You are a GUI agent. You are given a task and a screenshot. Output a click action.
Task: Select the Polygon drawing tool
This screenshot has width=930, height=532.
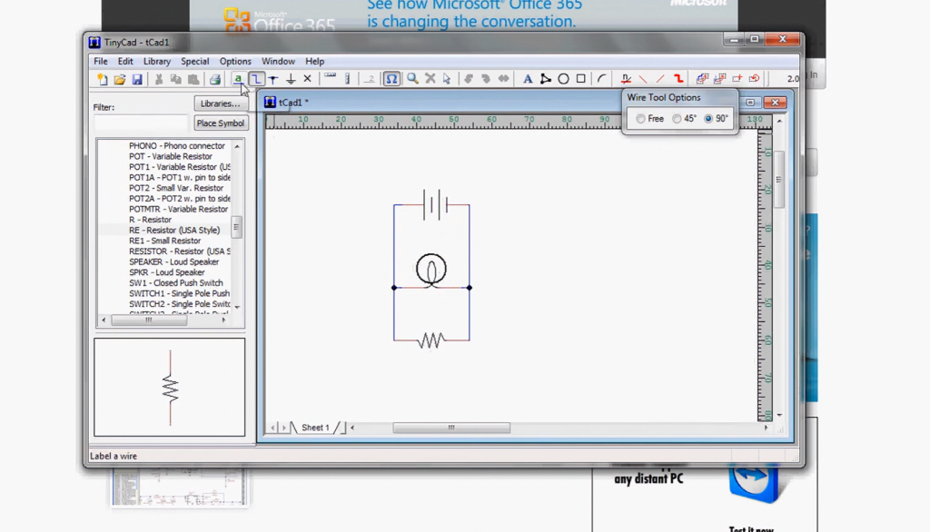click(546, 79)
